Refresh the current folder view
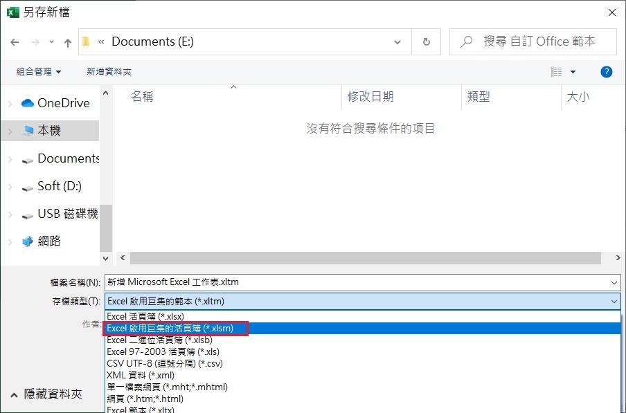 coord(426,42)
